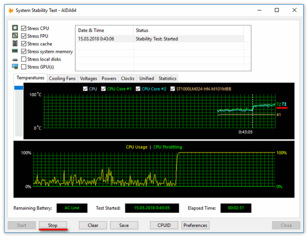Close the System Stability Test window
The image size is (308, 237).
coord(294,10)
